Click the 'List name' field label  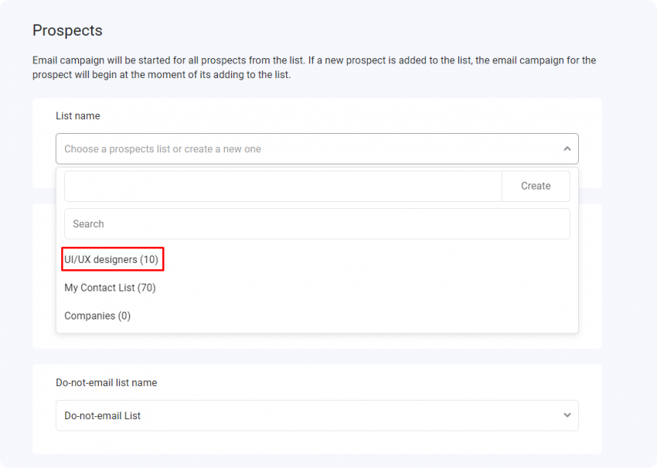click(x=78, y=116)
